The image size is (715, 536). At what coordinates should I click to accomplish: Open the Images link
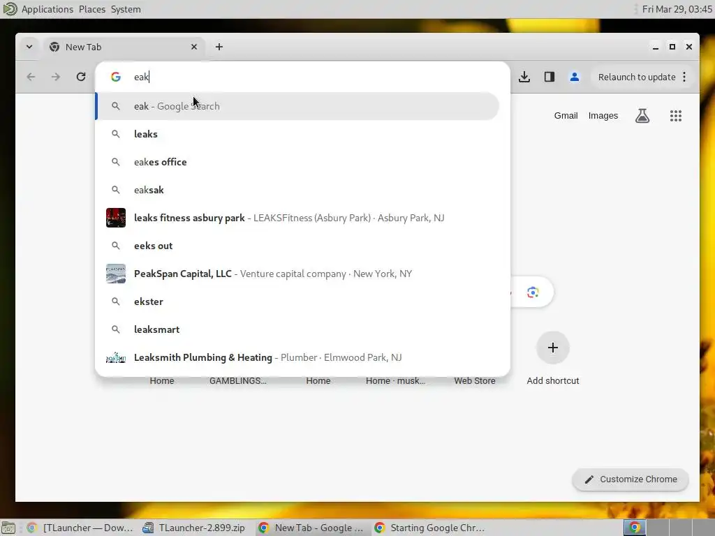[x=603, y=116]
